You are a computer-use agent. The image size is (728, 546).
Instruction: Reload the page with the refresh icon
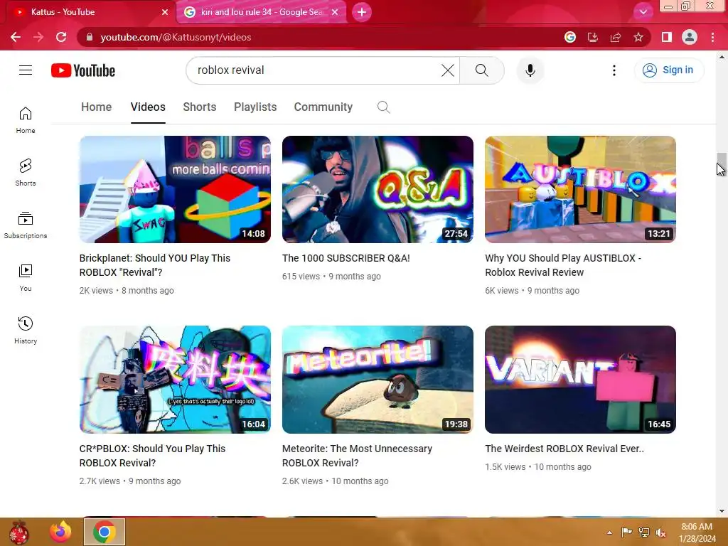pos(61,37)
